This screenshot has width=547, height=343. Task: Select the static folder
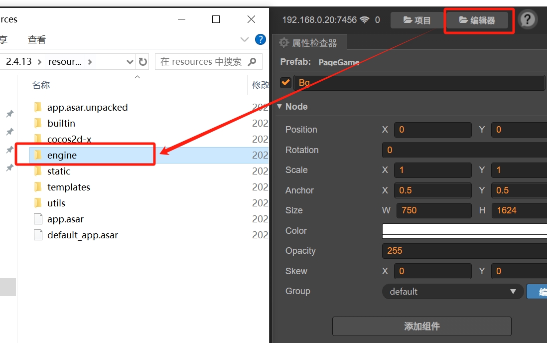(x=59, y=171)
